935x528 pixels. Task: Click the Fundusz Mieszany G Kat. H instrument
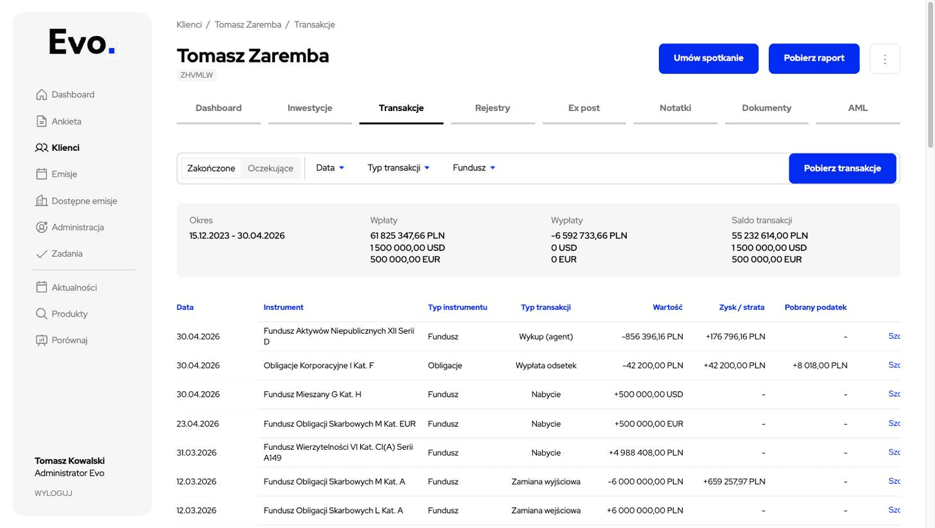[x=312, y=394]
